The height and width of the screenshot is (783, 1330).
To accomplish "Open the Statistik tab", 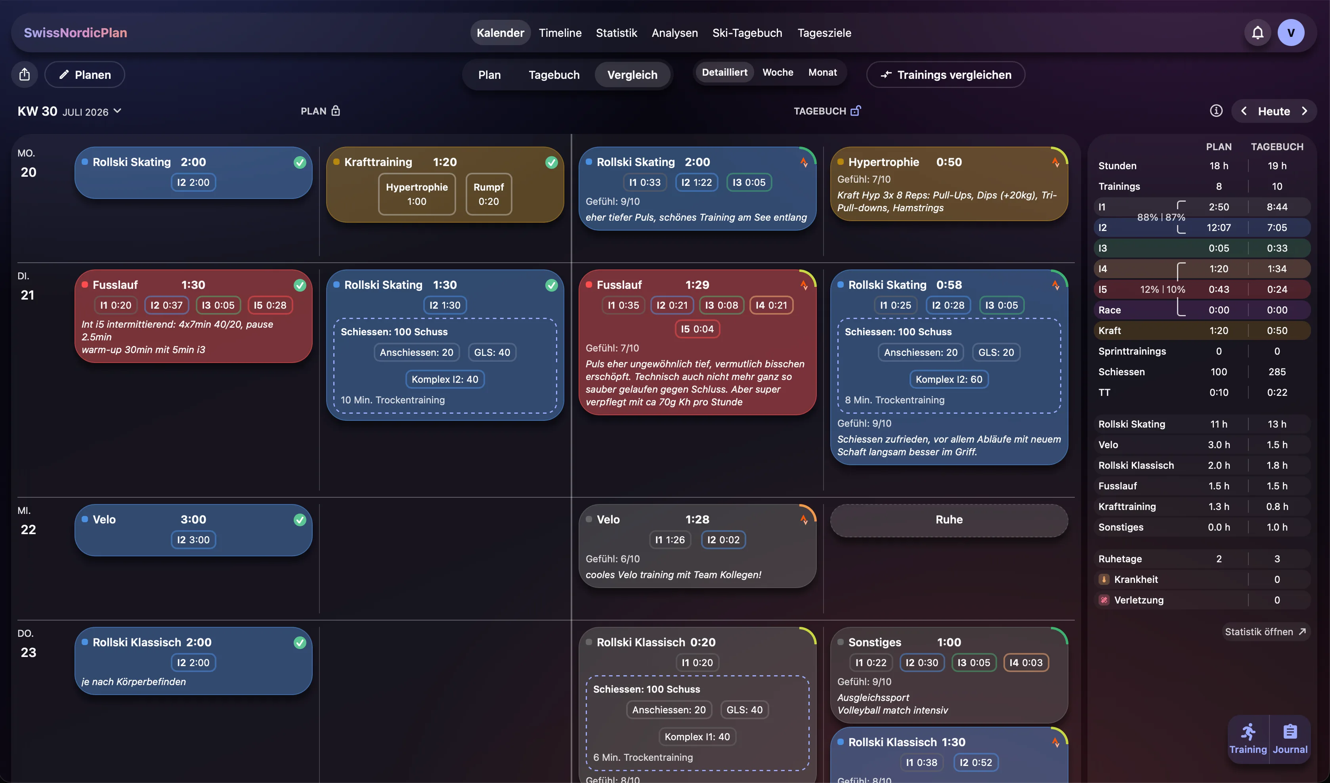I will tap(616, 33).
